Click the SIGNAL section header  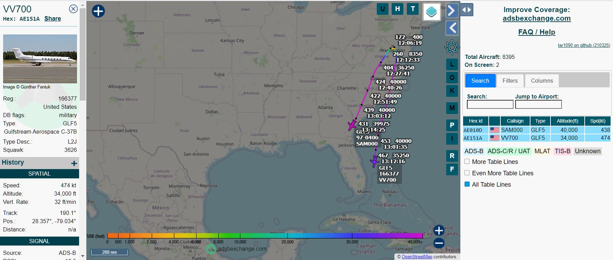click(x=39, y=241)
